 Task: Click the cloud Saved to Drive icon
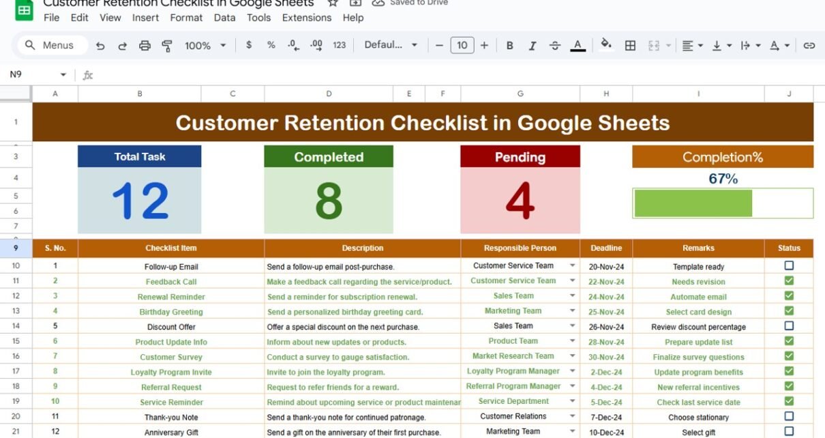[x=378, y=3]
